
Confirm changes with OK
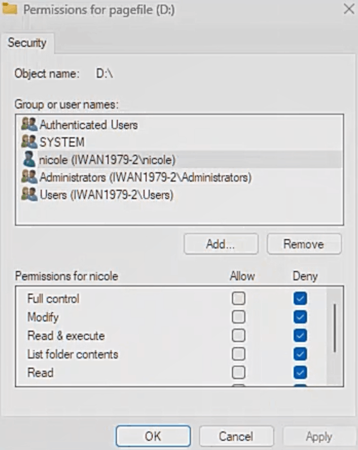coord(153,435)
